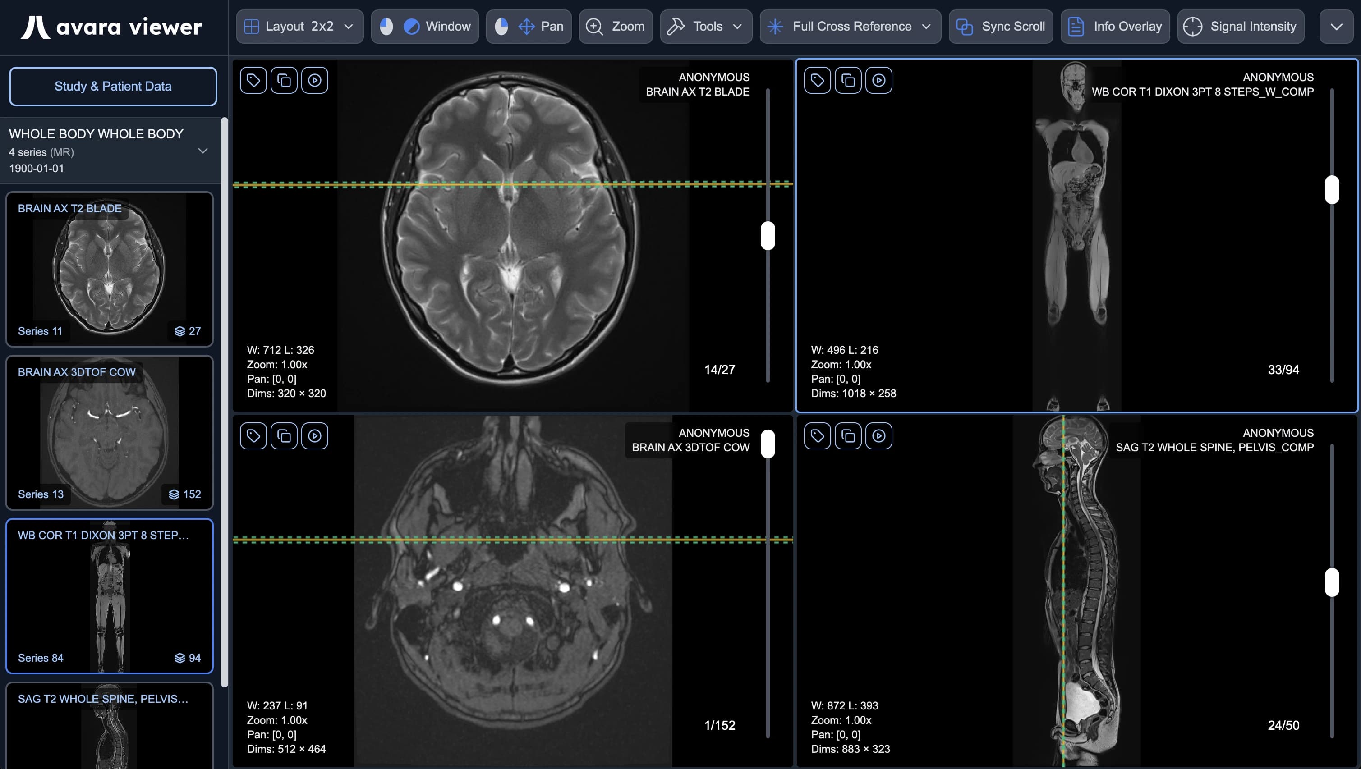Open Study & Patient Data
Viewport: 1361px width, 769px height.
click(x=113, y=86)
